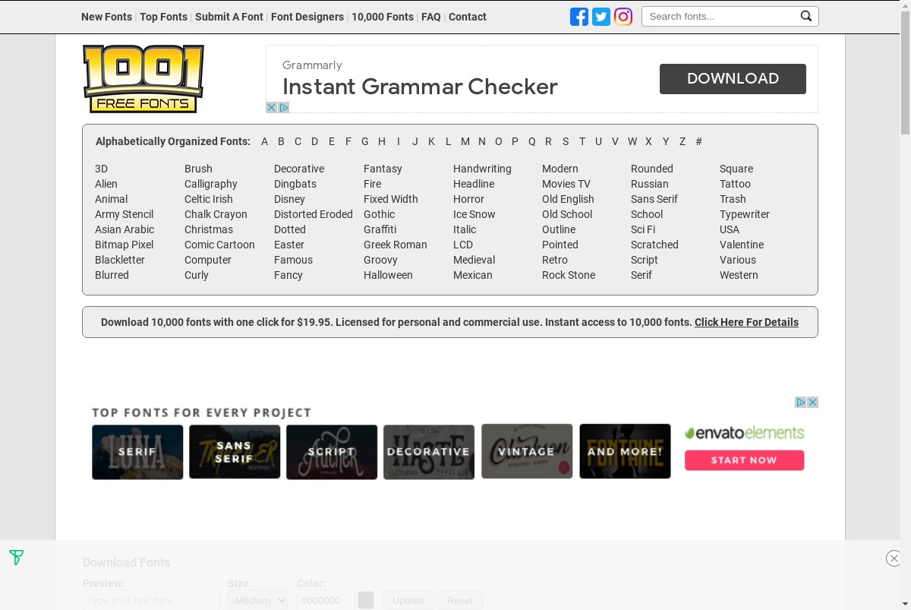Viewport: 911px width, 610px height.
Task: Click the search magnifier icon
Action: pos(806,16)
